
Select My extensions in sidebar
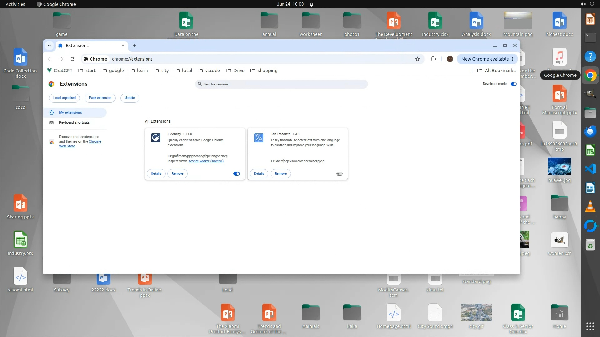70,112
